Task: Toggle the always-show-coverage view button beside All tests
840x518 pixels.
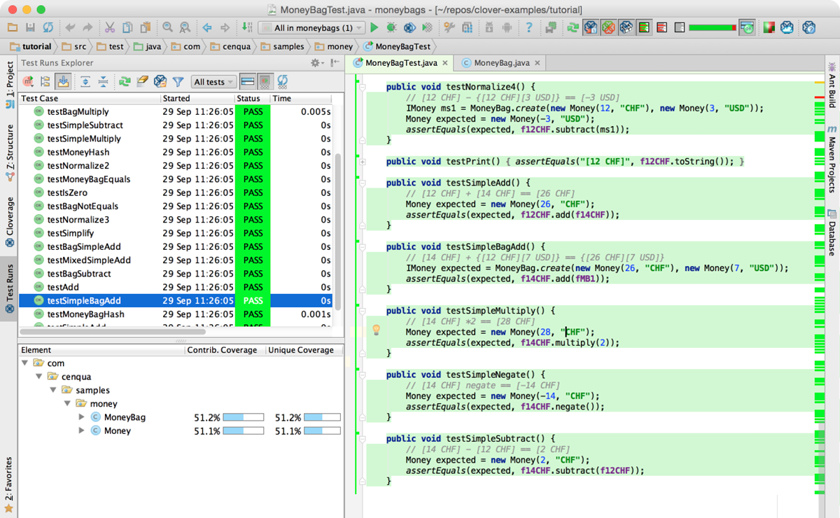Action: (247, 82)
